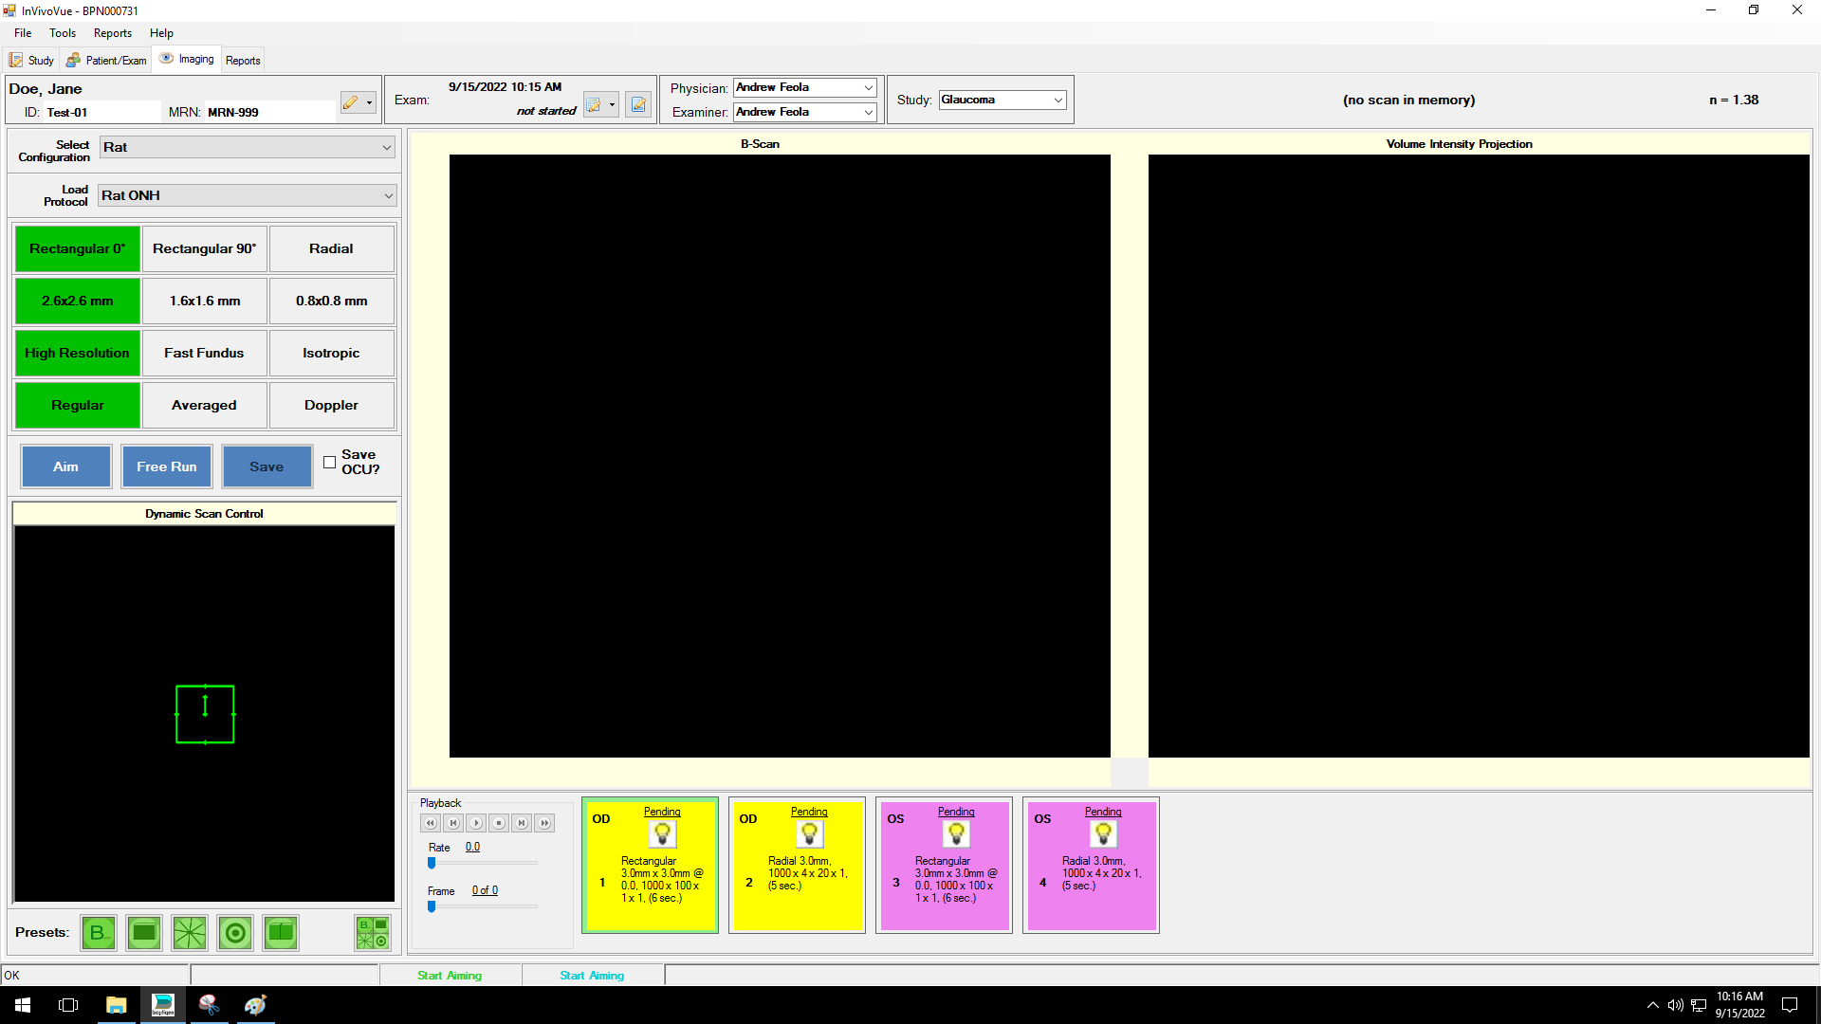Viewport: 1821px width, 1024px height.
Task: Click the playback Rate slider handle
Action: [432, 863]
